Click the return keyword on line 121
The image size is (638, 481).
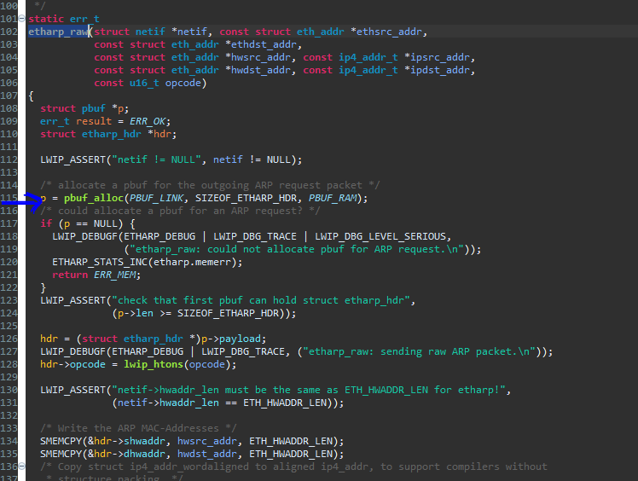pyautogui.click(x=70, y=275)
